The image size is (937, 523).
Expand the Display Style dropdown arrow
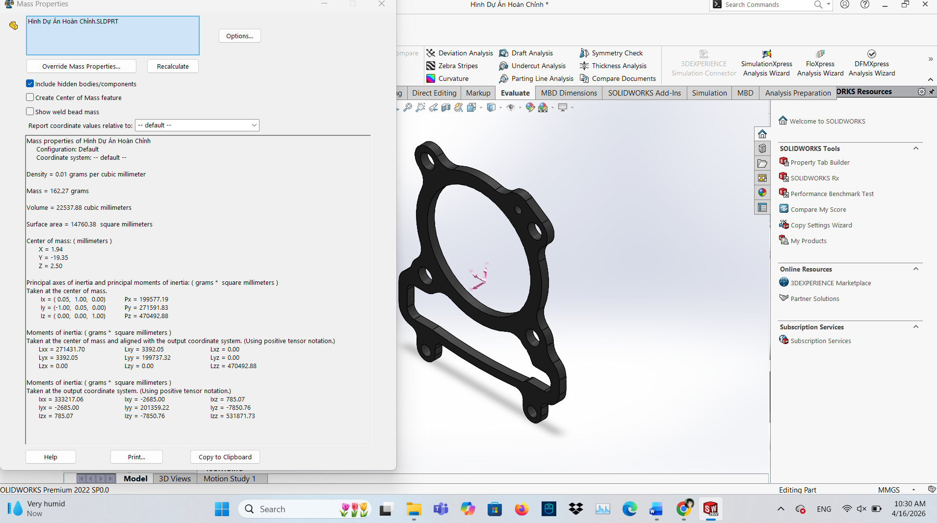click(500, 107)
